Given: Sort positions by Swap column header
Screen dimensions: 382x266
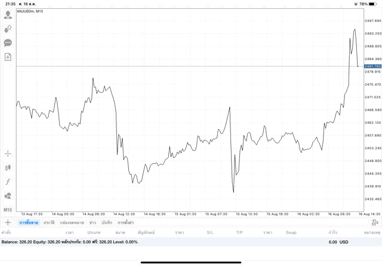Looking at the screenshot, I should coord(291,232).
